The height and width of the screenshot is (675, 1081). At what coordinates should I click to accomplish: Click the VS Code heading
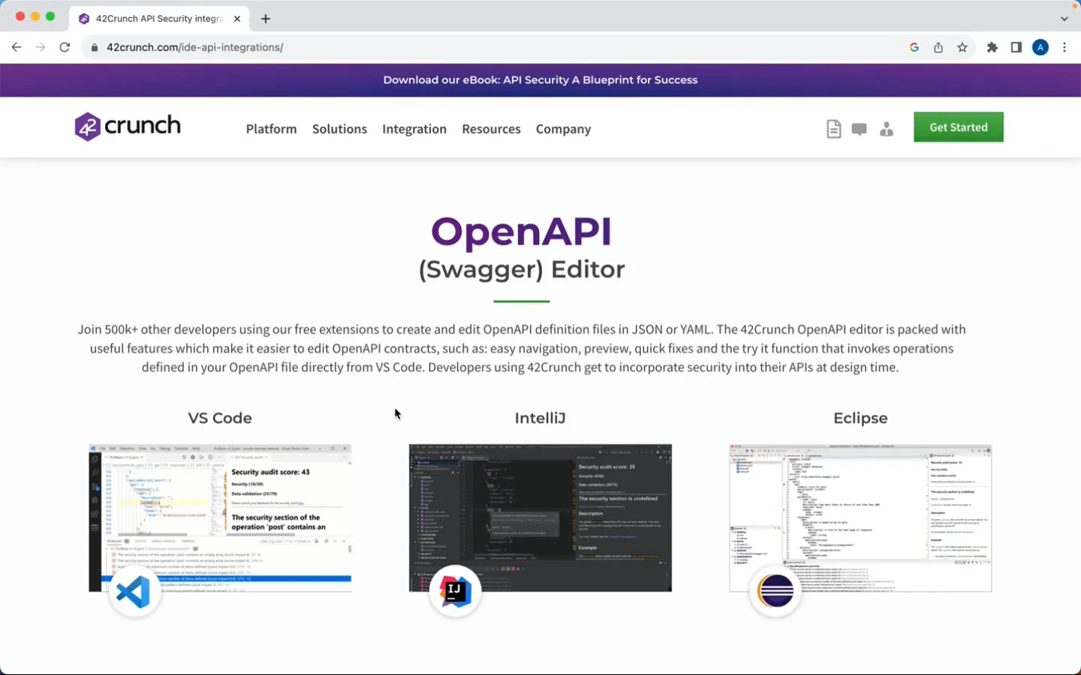pos(220,418)
